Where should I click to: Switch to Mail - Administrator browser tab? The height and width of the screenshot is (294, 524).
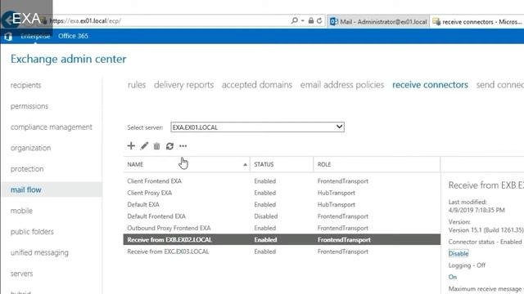click(x=378, y=22)
